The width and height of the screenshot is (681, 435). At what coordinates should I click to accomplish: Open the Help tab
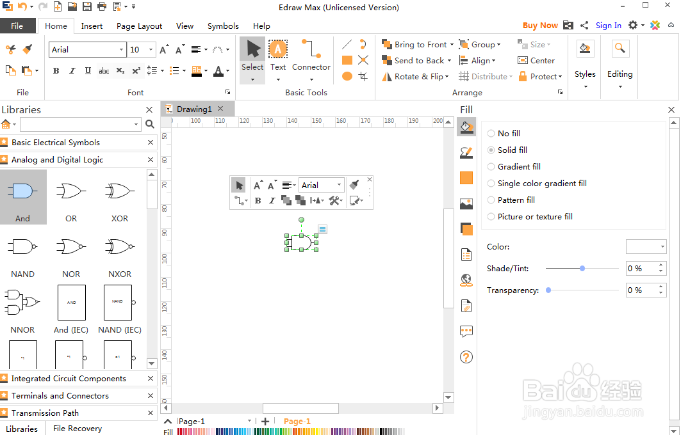point(261,26)
